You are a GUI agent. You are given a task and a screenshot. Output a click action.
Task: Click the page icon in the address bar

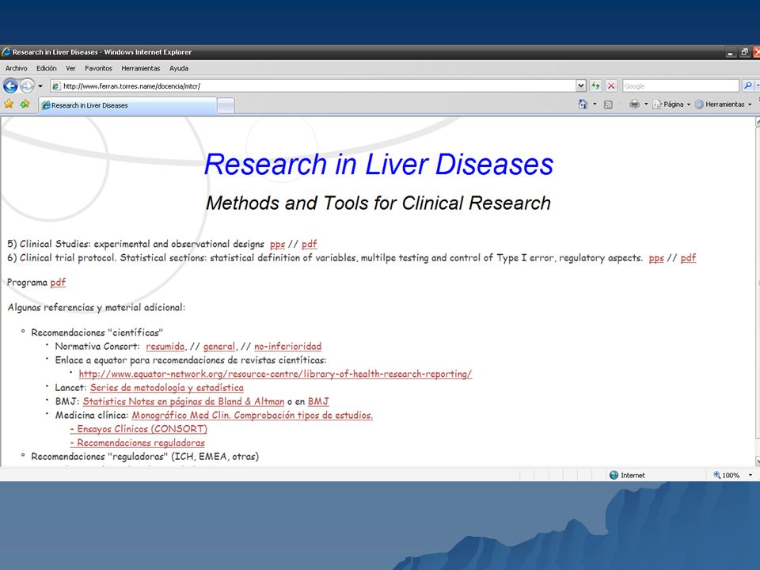click(56, 86)
